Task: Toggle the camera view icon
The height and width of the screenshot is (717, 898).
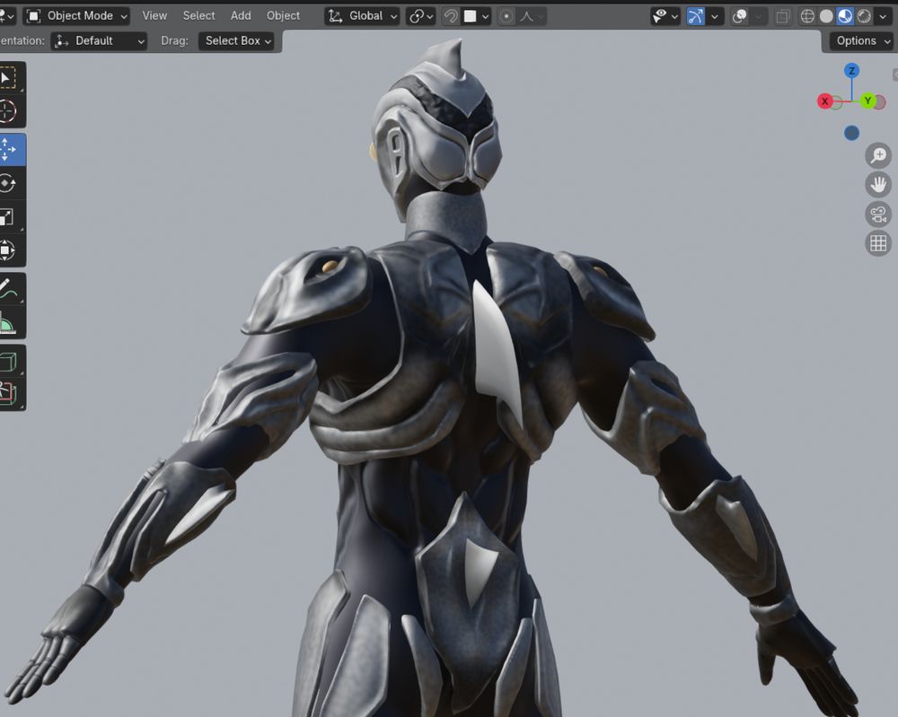Action: coord(878,214)
